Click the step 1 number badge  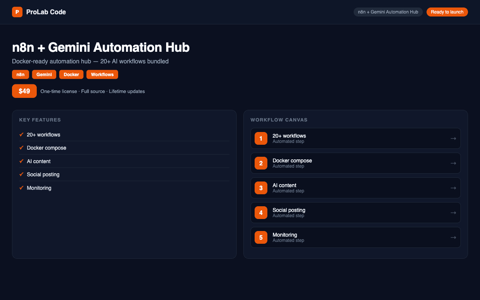point(261,138)
